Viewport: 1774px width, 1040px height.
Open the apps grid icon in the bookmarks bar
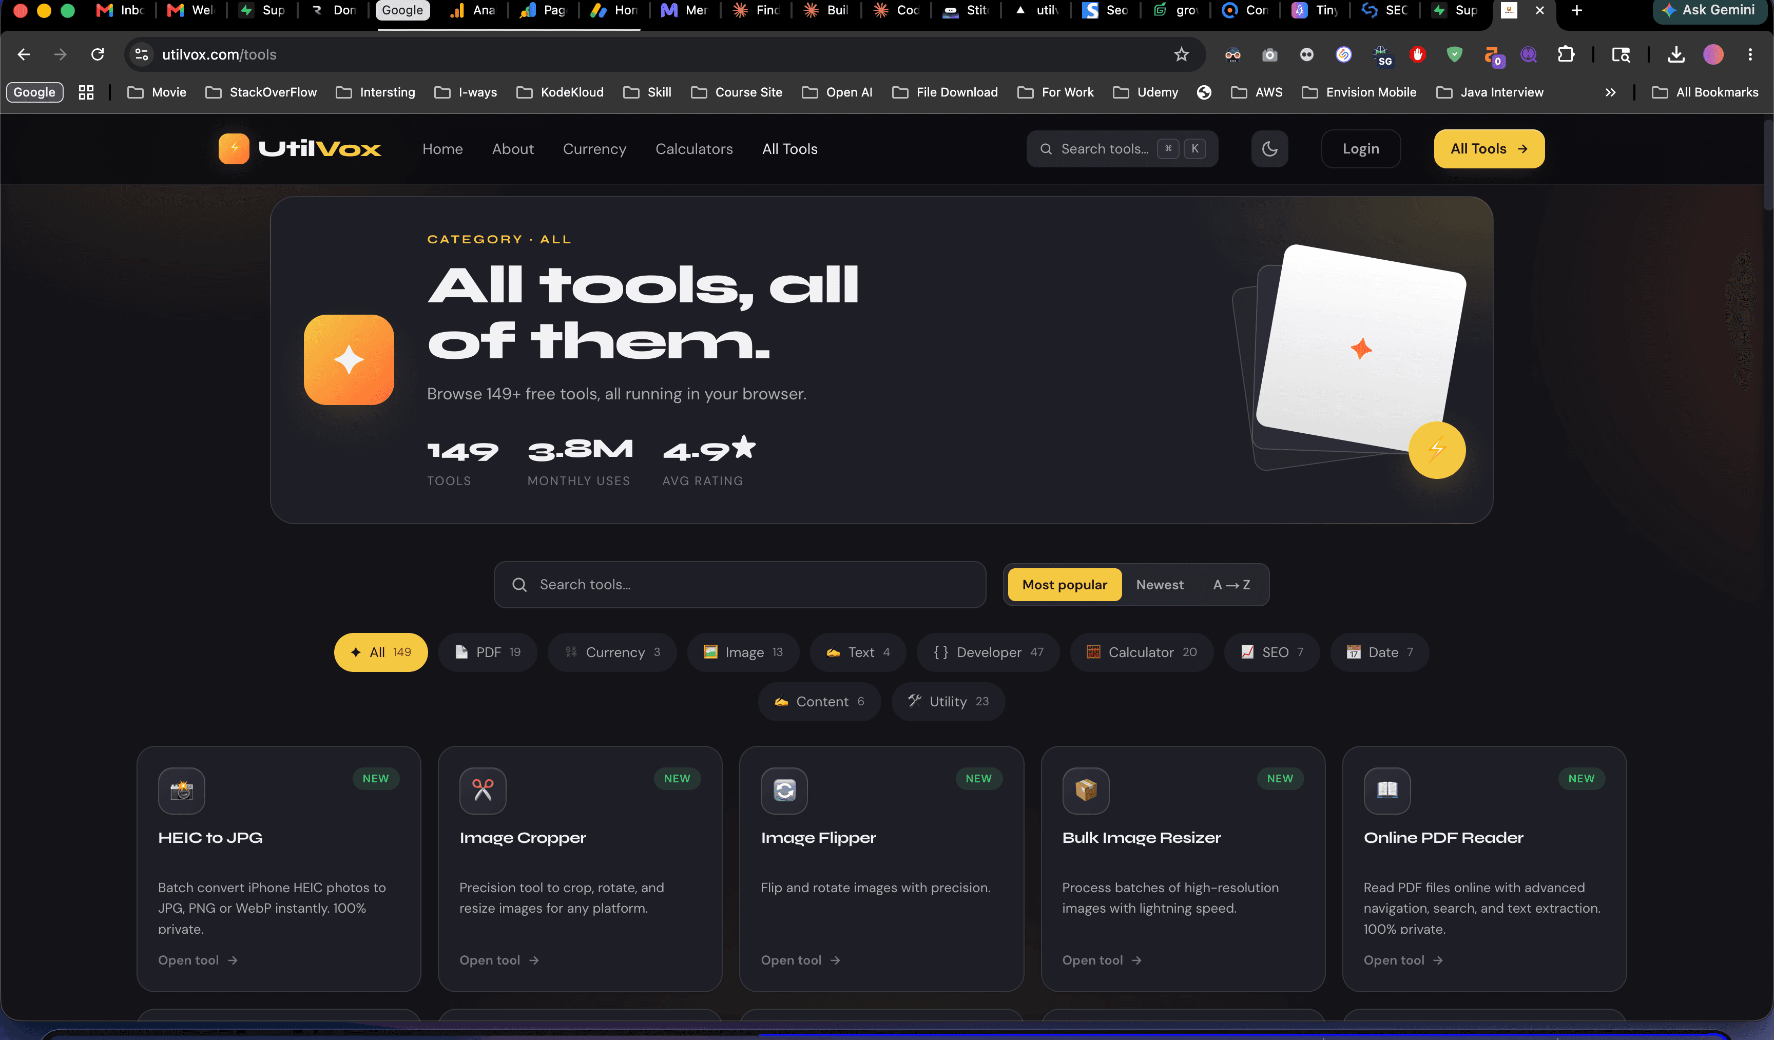click(x=86, y=92)
